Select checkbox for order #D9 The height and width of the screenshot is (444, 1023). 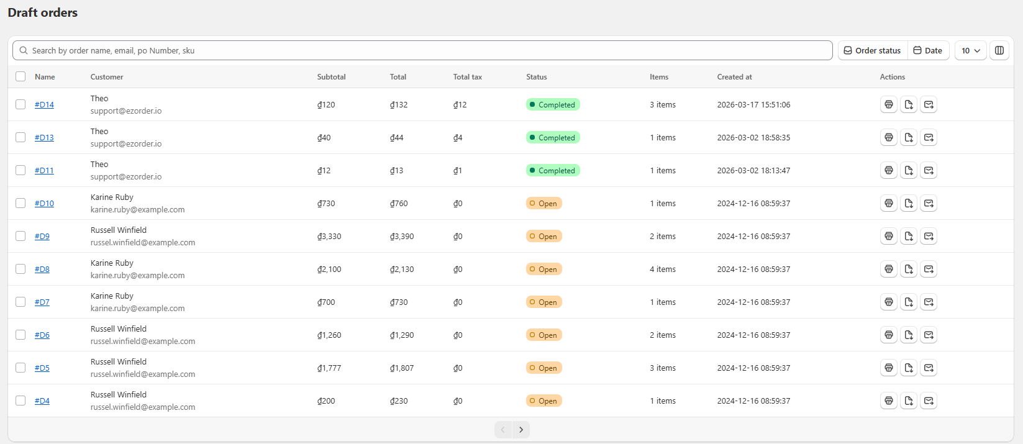(x=20, y=236)
